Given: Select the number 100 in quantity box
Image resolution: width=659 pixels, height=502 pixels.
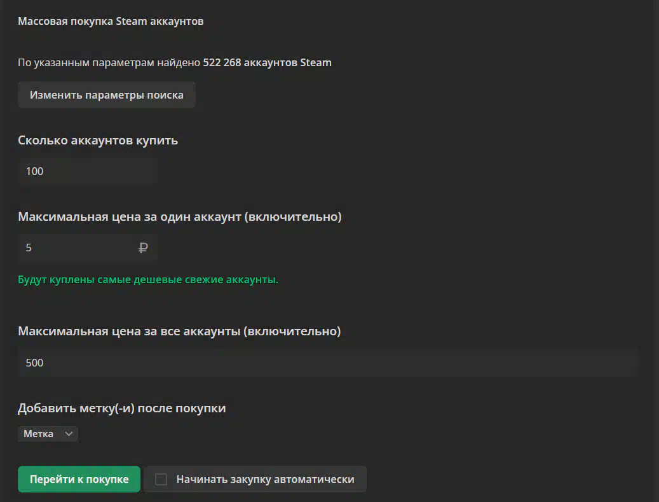Looking at the screenshot, I should point(34,171).
